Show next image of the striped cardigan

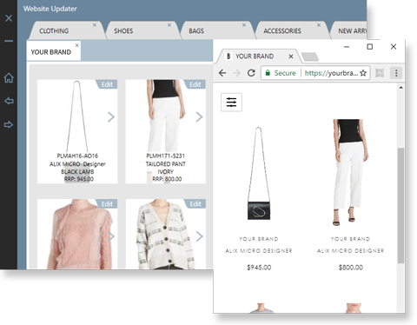(199, 236)
